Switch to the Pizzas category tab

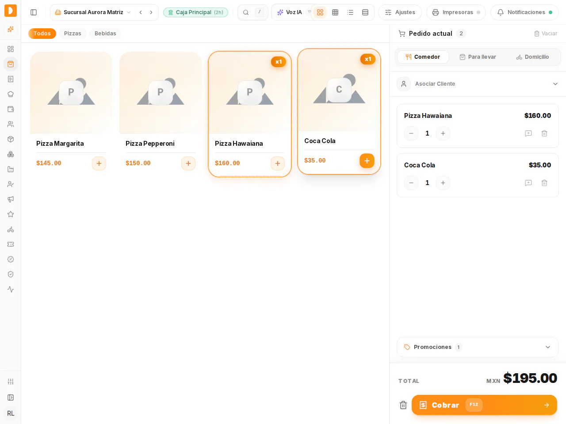pos(73,34)
